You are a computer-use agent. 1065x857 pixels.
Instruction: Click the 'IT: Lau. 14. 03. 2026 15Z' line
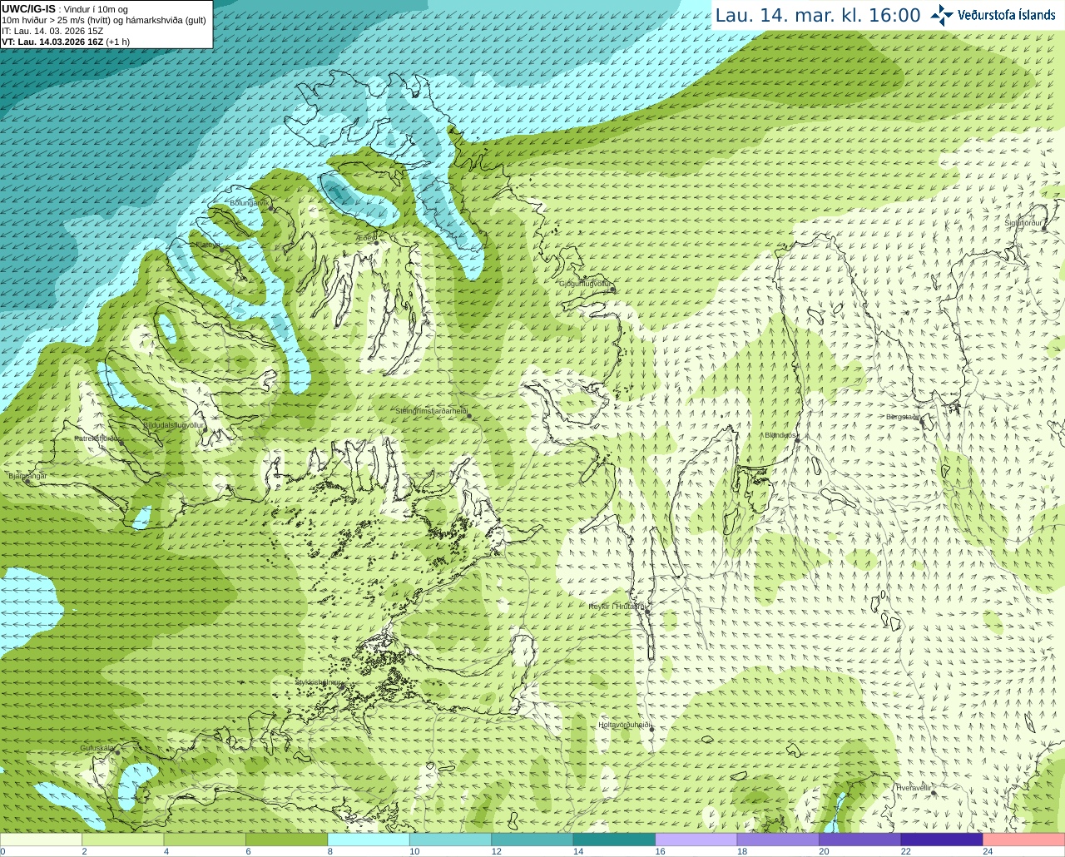(x=52, y=31)
